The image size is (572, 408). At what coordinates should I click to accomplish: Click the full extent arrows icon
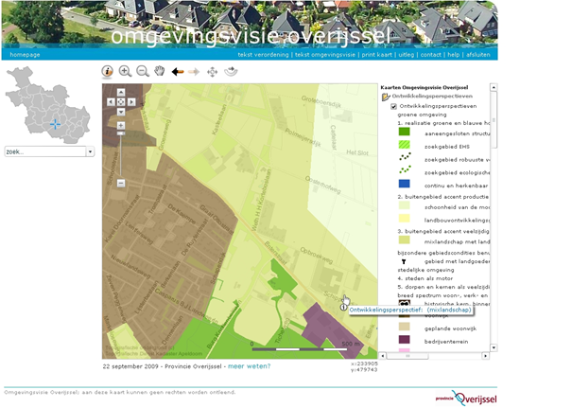212,71
